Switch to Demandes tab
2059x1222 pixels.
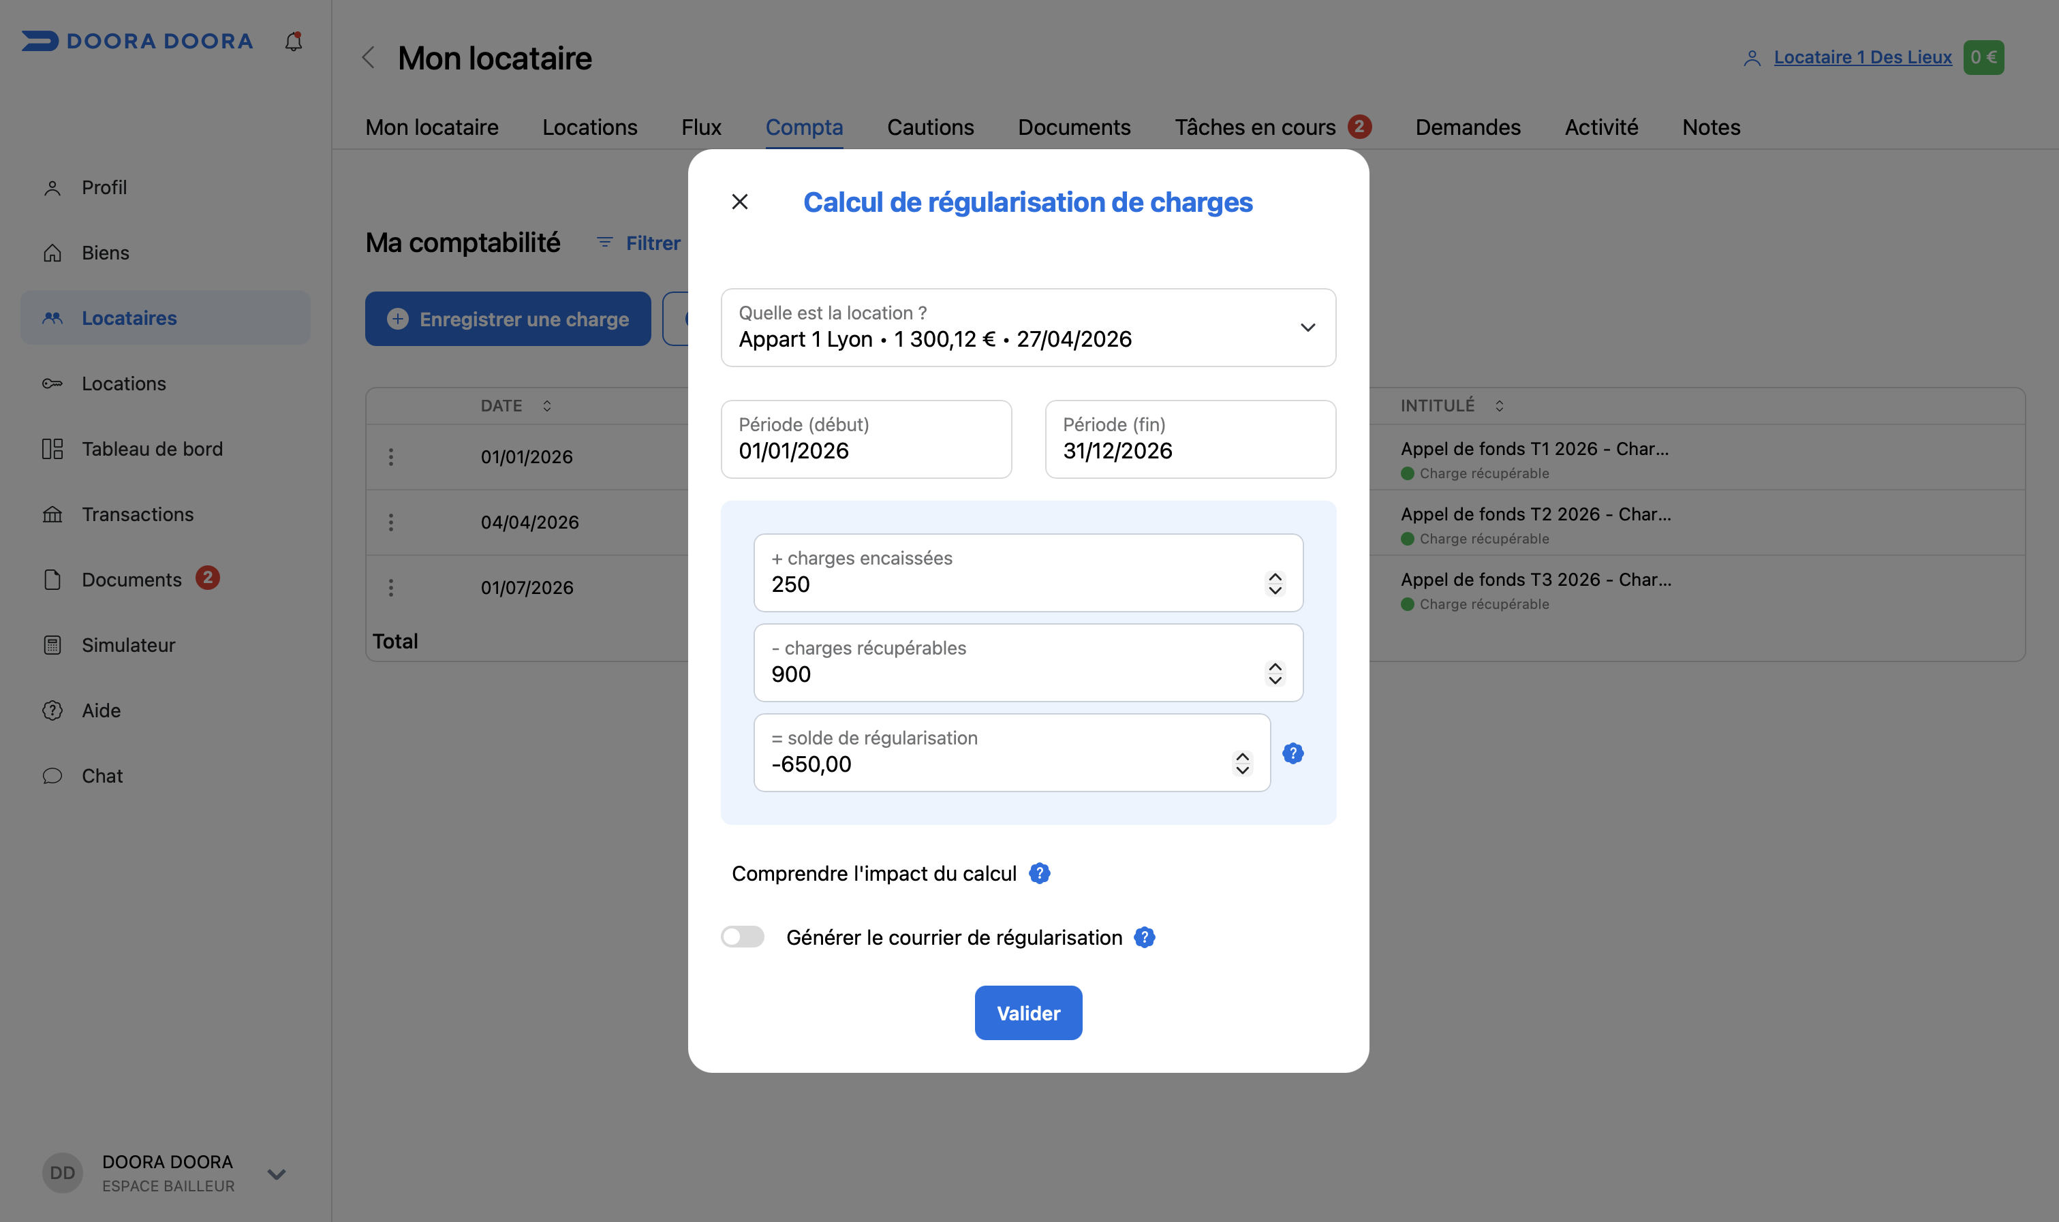[x=1468, y=127]
